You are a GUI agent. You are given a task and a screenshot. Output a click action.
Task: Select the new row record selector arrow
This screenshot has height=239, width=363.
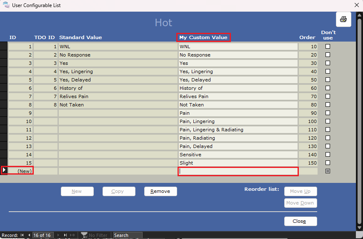click(4, 170)
